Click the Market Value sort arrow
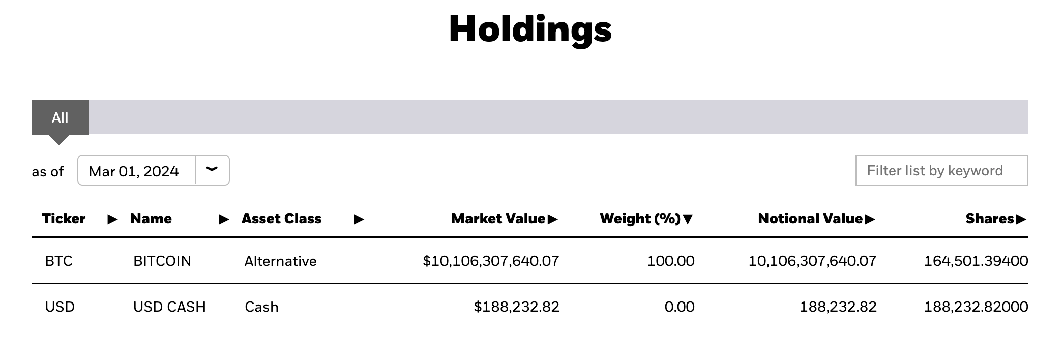This screenshot has width=1063, height=364. pos(553,219)
